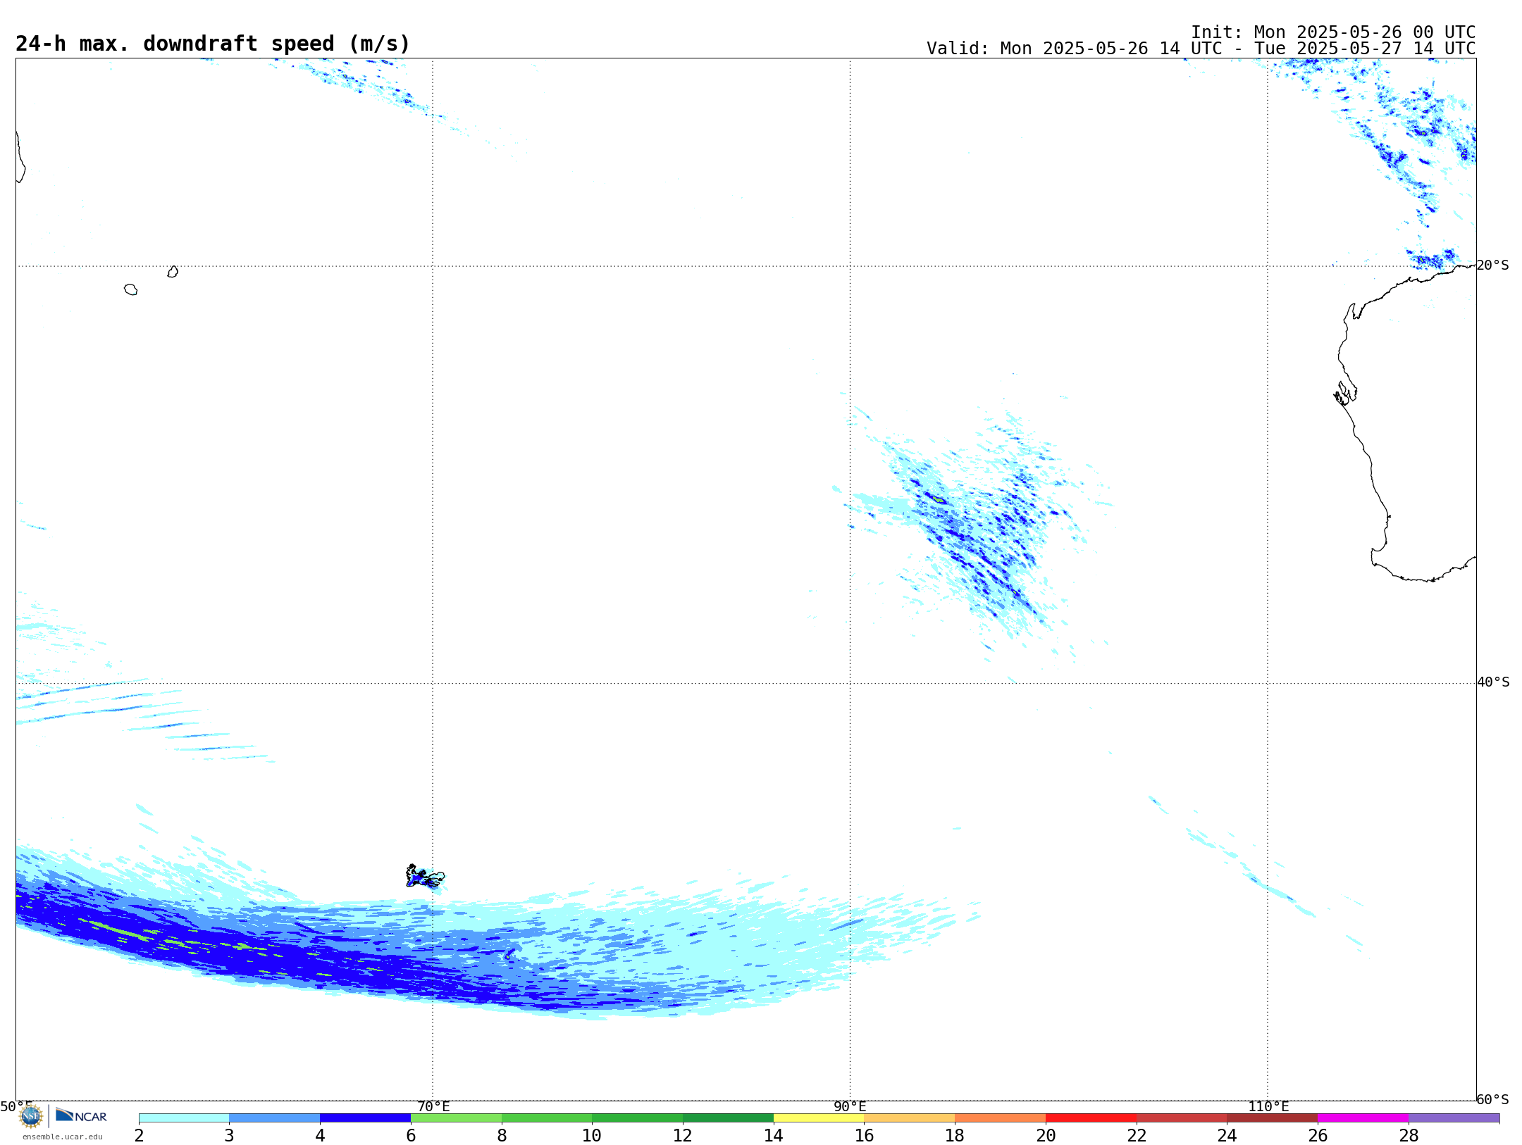Click the 110°E longitude label
This screenshot has width=1522, height=1145.
click(1268, 1106)
